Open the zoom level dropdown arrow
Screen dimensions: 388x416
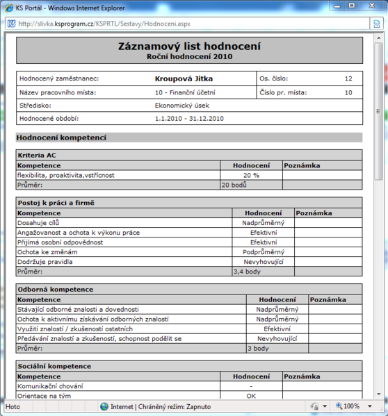coord(370,406)
